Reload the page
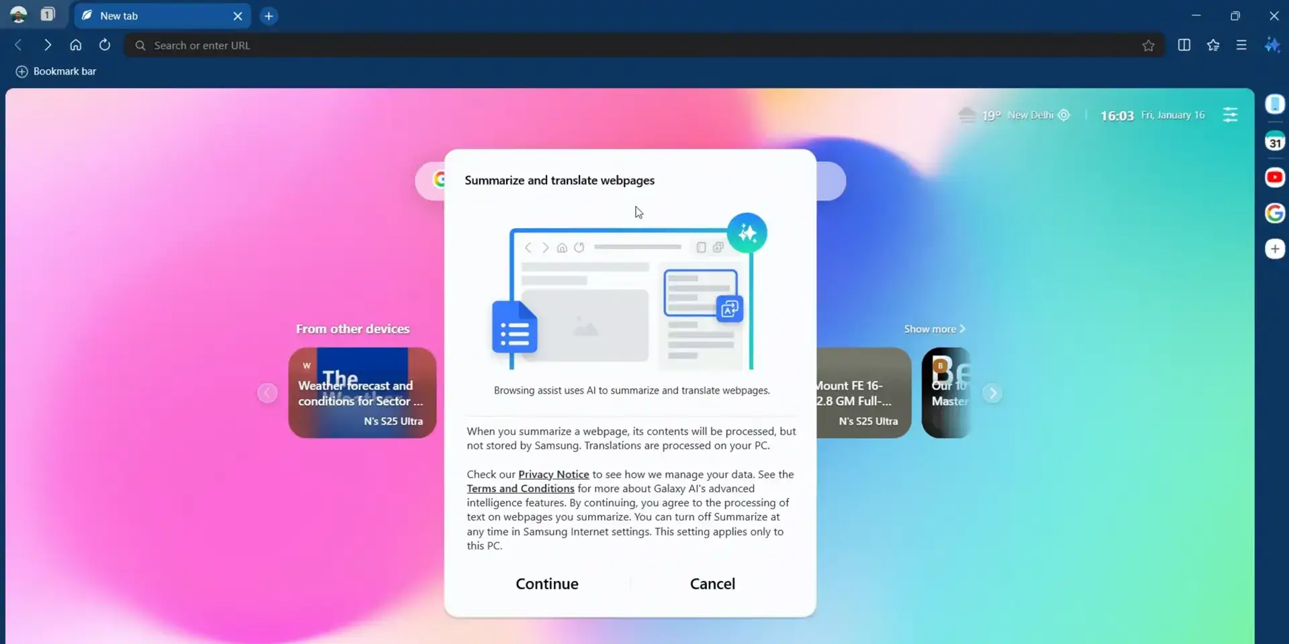This screenshot has height=644, width=1289. pyautogui.click(x=105, y=45)
